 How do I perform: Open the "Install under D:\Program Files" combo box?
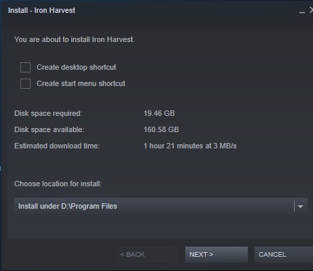coord(161,206)
